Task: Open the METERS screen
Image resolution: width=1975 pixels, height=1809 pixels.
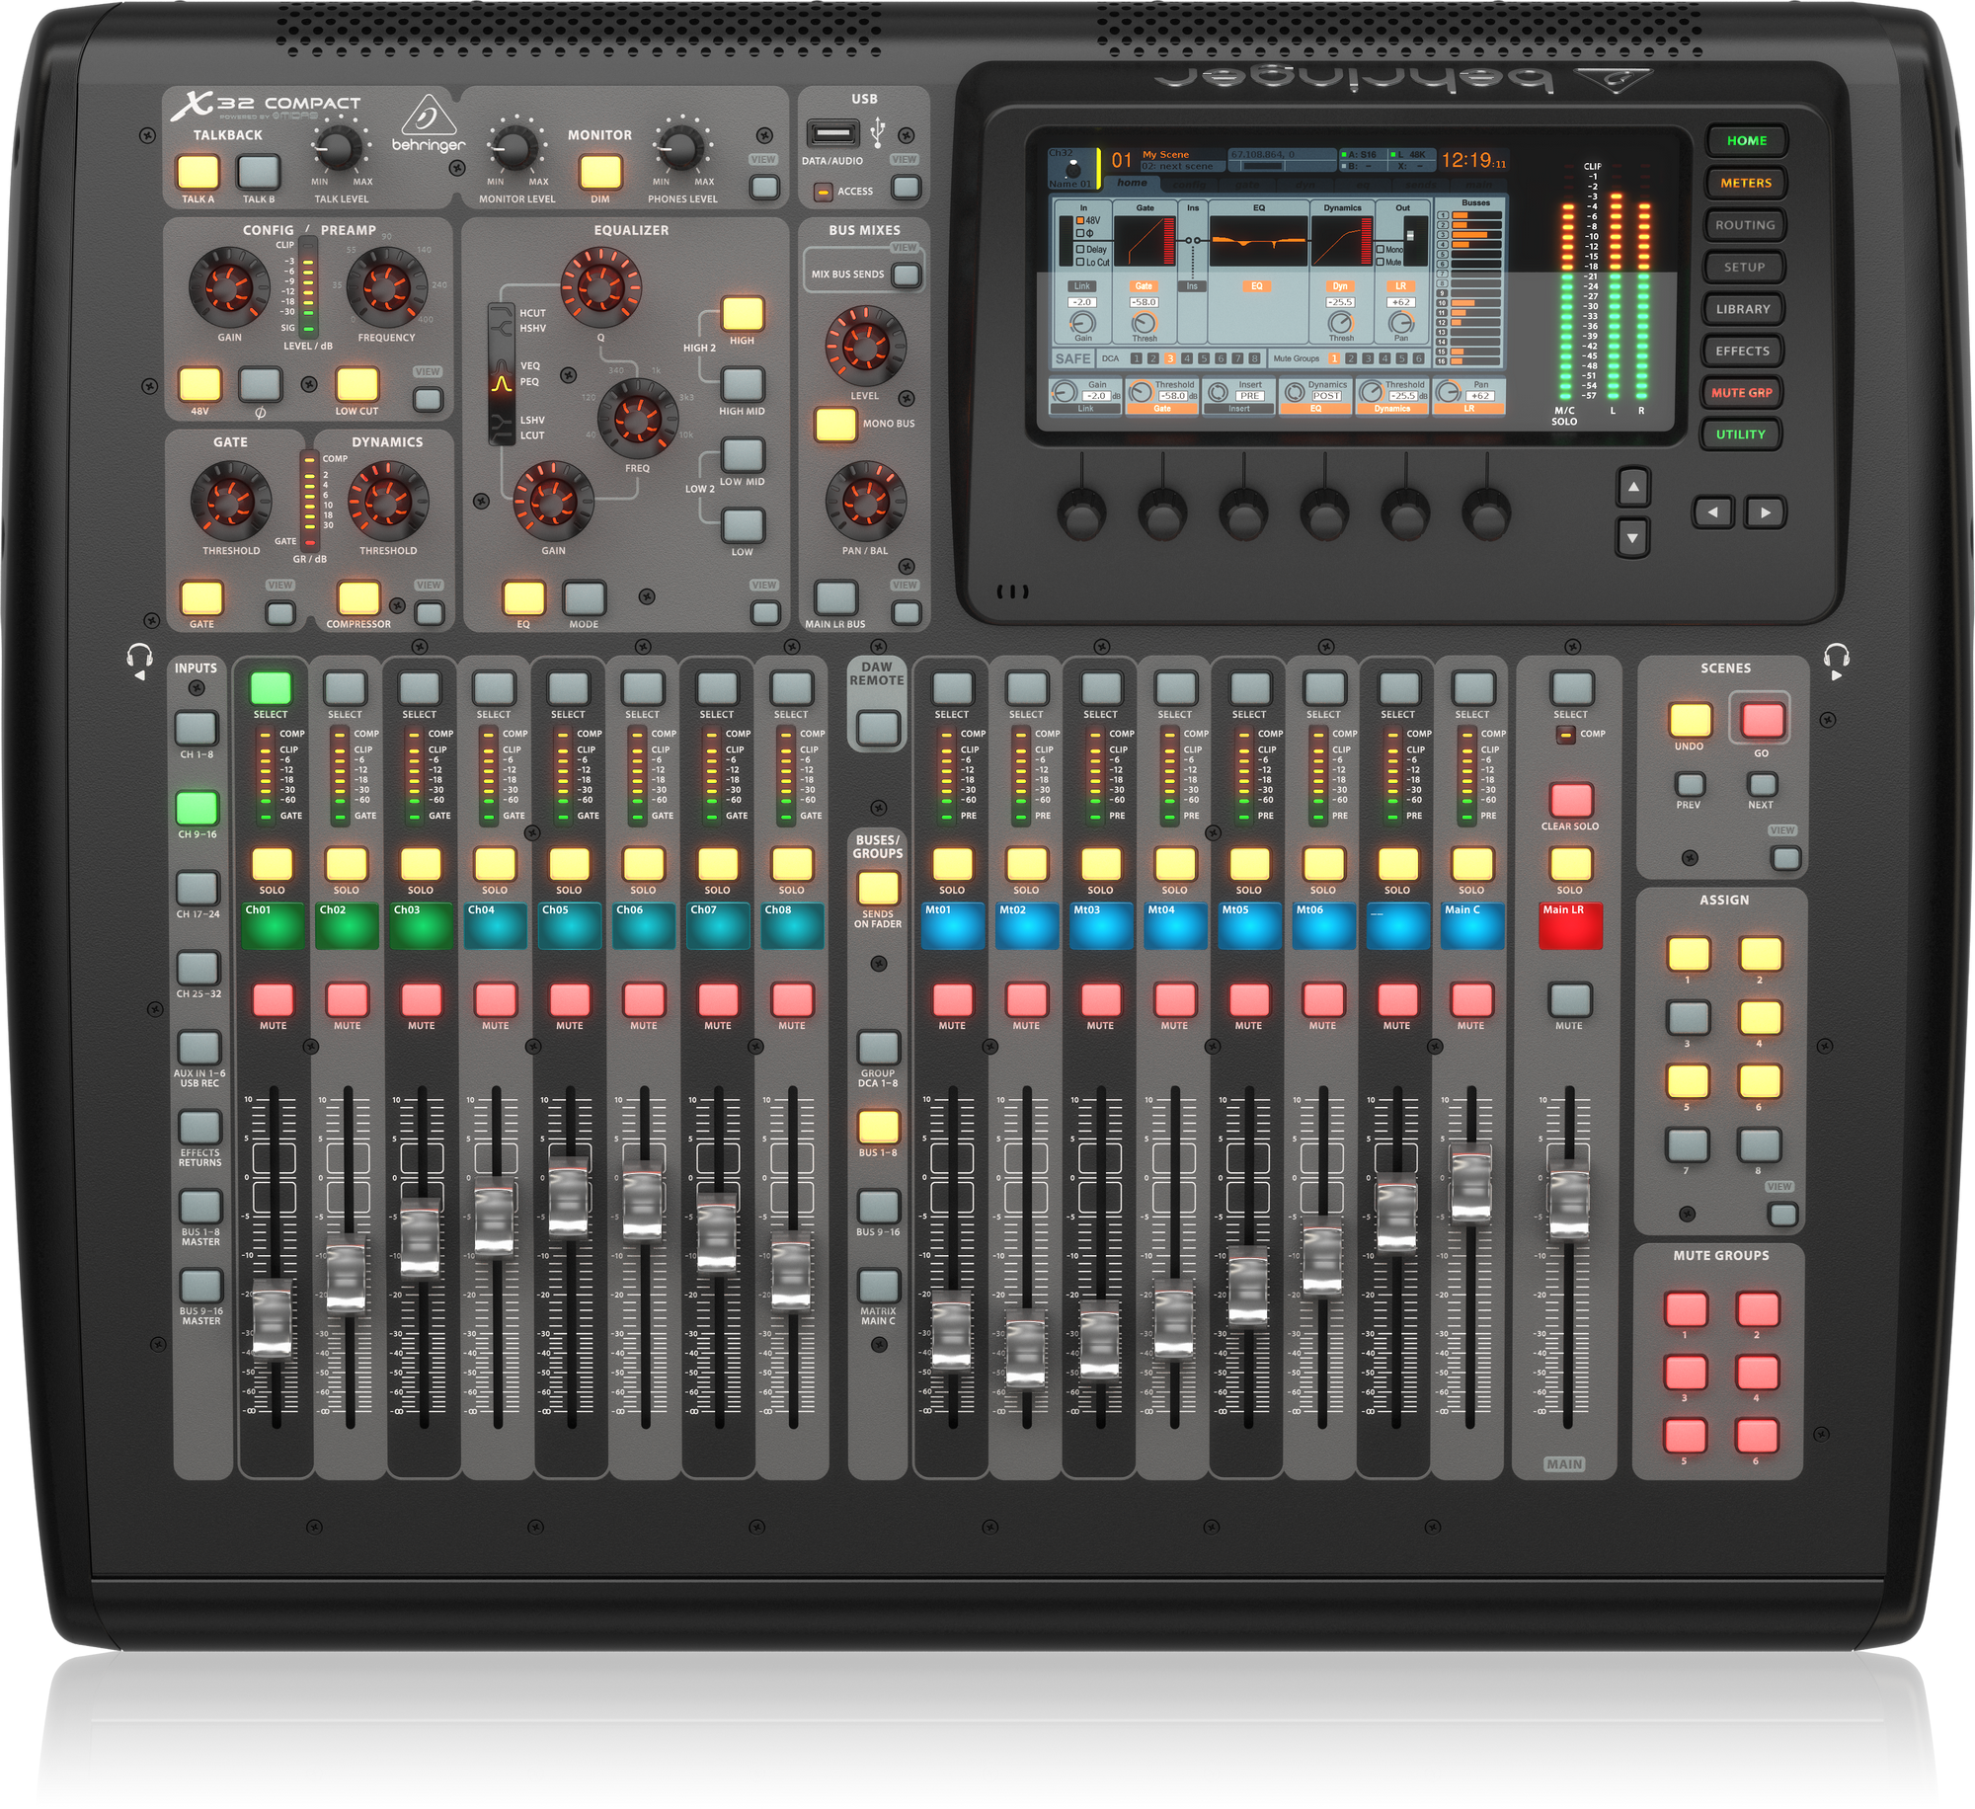Action: click(x=1746, y=183)
